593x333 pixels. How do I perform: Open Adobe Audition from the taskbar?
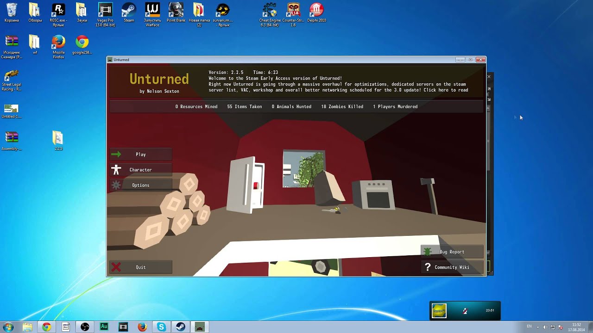104,327
